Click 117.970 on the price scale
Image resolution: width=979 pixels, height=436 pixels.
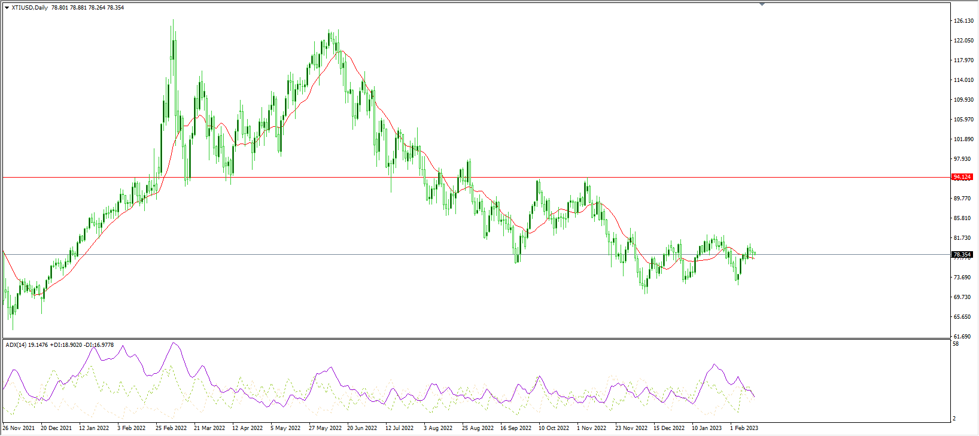click(963, 60)
